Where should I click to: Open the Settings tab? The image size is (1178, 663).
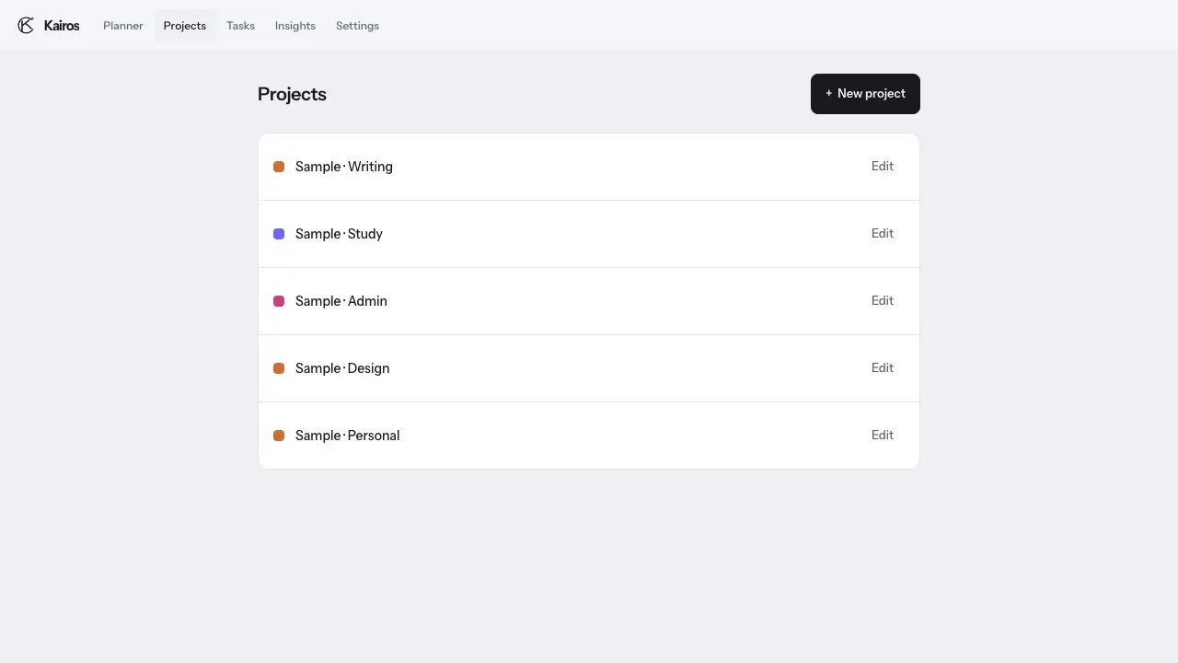click(357, 26)
